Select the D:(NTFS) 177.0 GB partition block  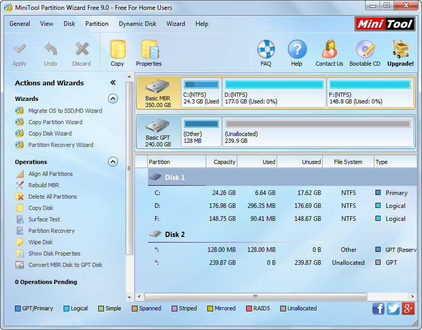(274, 93)
